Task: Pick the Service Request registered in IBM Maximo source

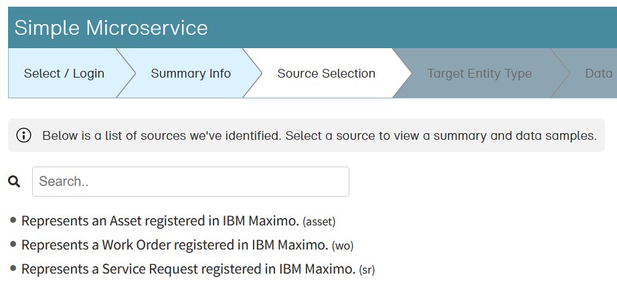Action: pos(188,269)
